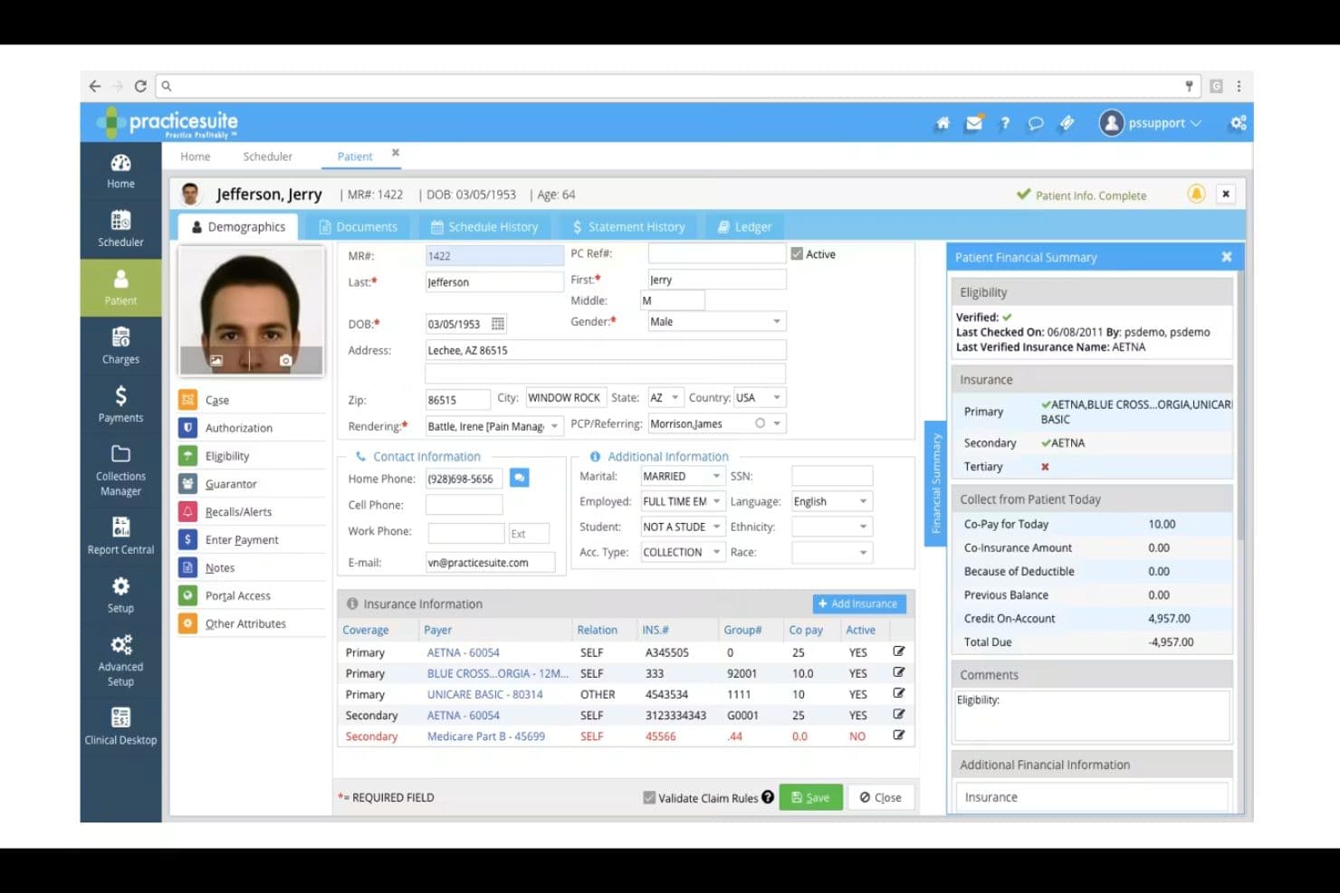Click the ticket icon in header
The height and width of the screenshot is (893, 1340).
1067,123
